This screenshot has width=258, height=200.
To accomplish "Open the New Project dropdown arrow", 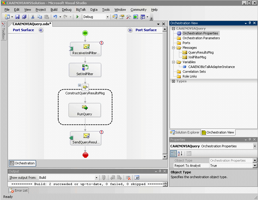I will click(12, 17).
